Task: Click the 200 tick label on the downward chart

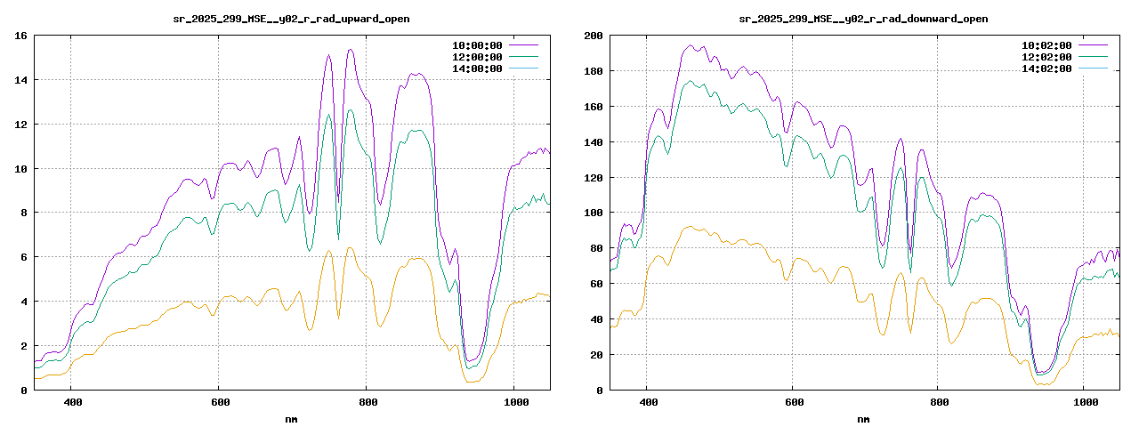Action: pyautogui.click(x=592, y=36)
